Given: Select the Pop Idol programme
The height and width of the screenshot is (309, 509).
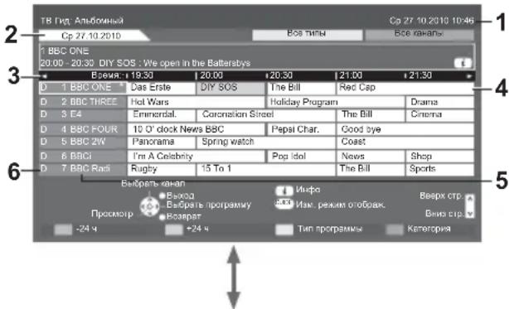Looking at the screenshot, I should [301, 157].
